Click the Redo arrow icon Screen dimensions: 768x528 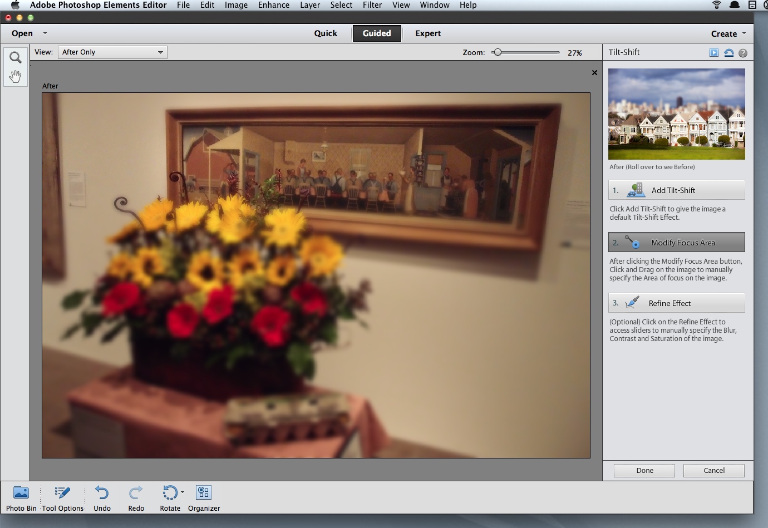[x=136, y=493]
